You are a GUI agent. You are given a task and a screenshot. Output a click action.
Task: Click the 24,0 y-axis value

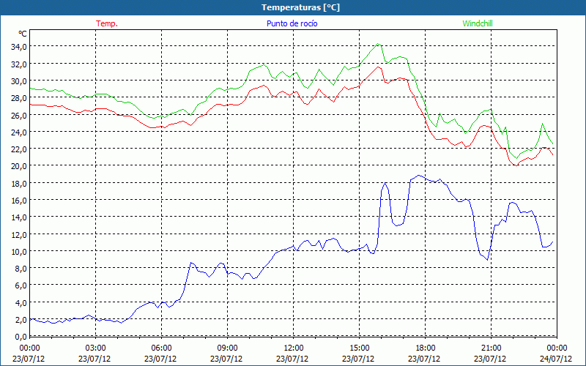tap(20, 132)
